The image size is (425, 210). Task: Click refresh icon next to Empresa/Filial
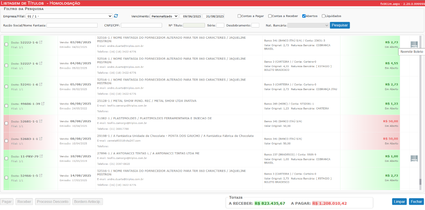click(x=116, y=16)
